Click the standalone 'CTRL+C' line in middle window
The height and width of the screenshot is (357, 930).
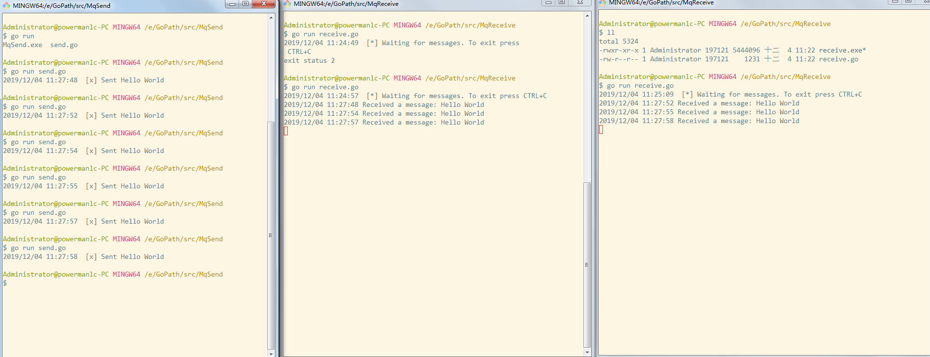(x=300, y=51)
